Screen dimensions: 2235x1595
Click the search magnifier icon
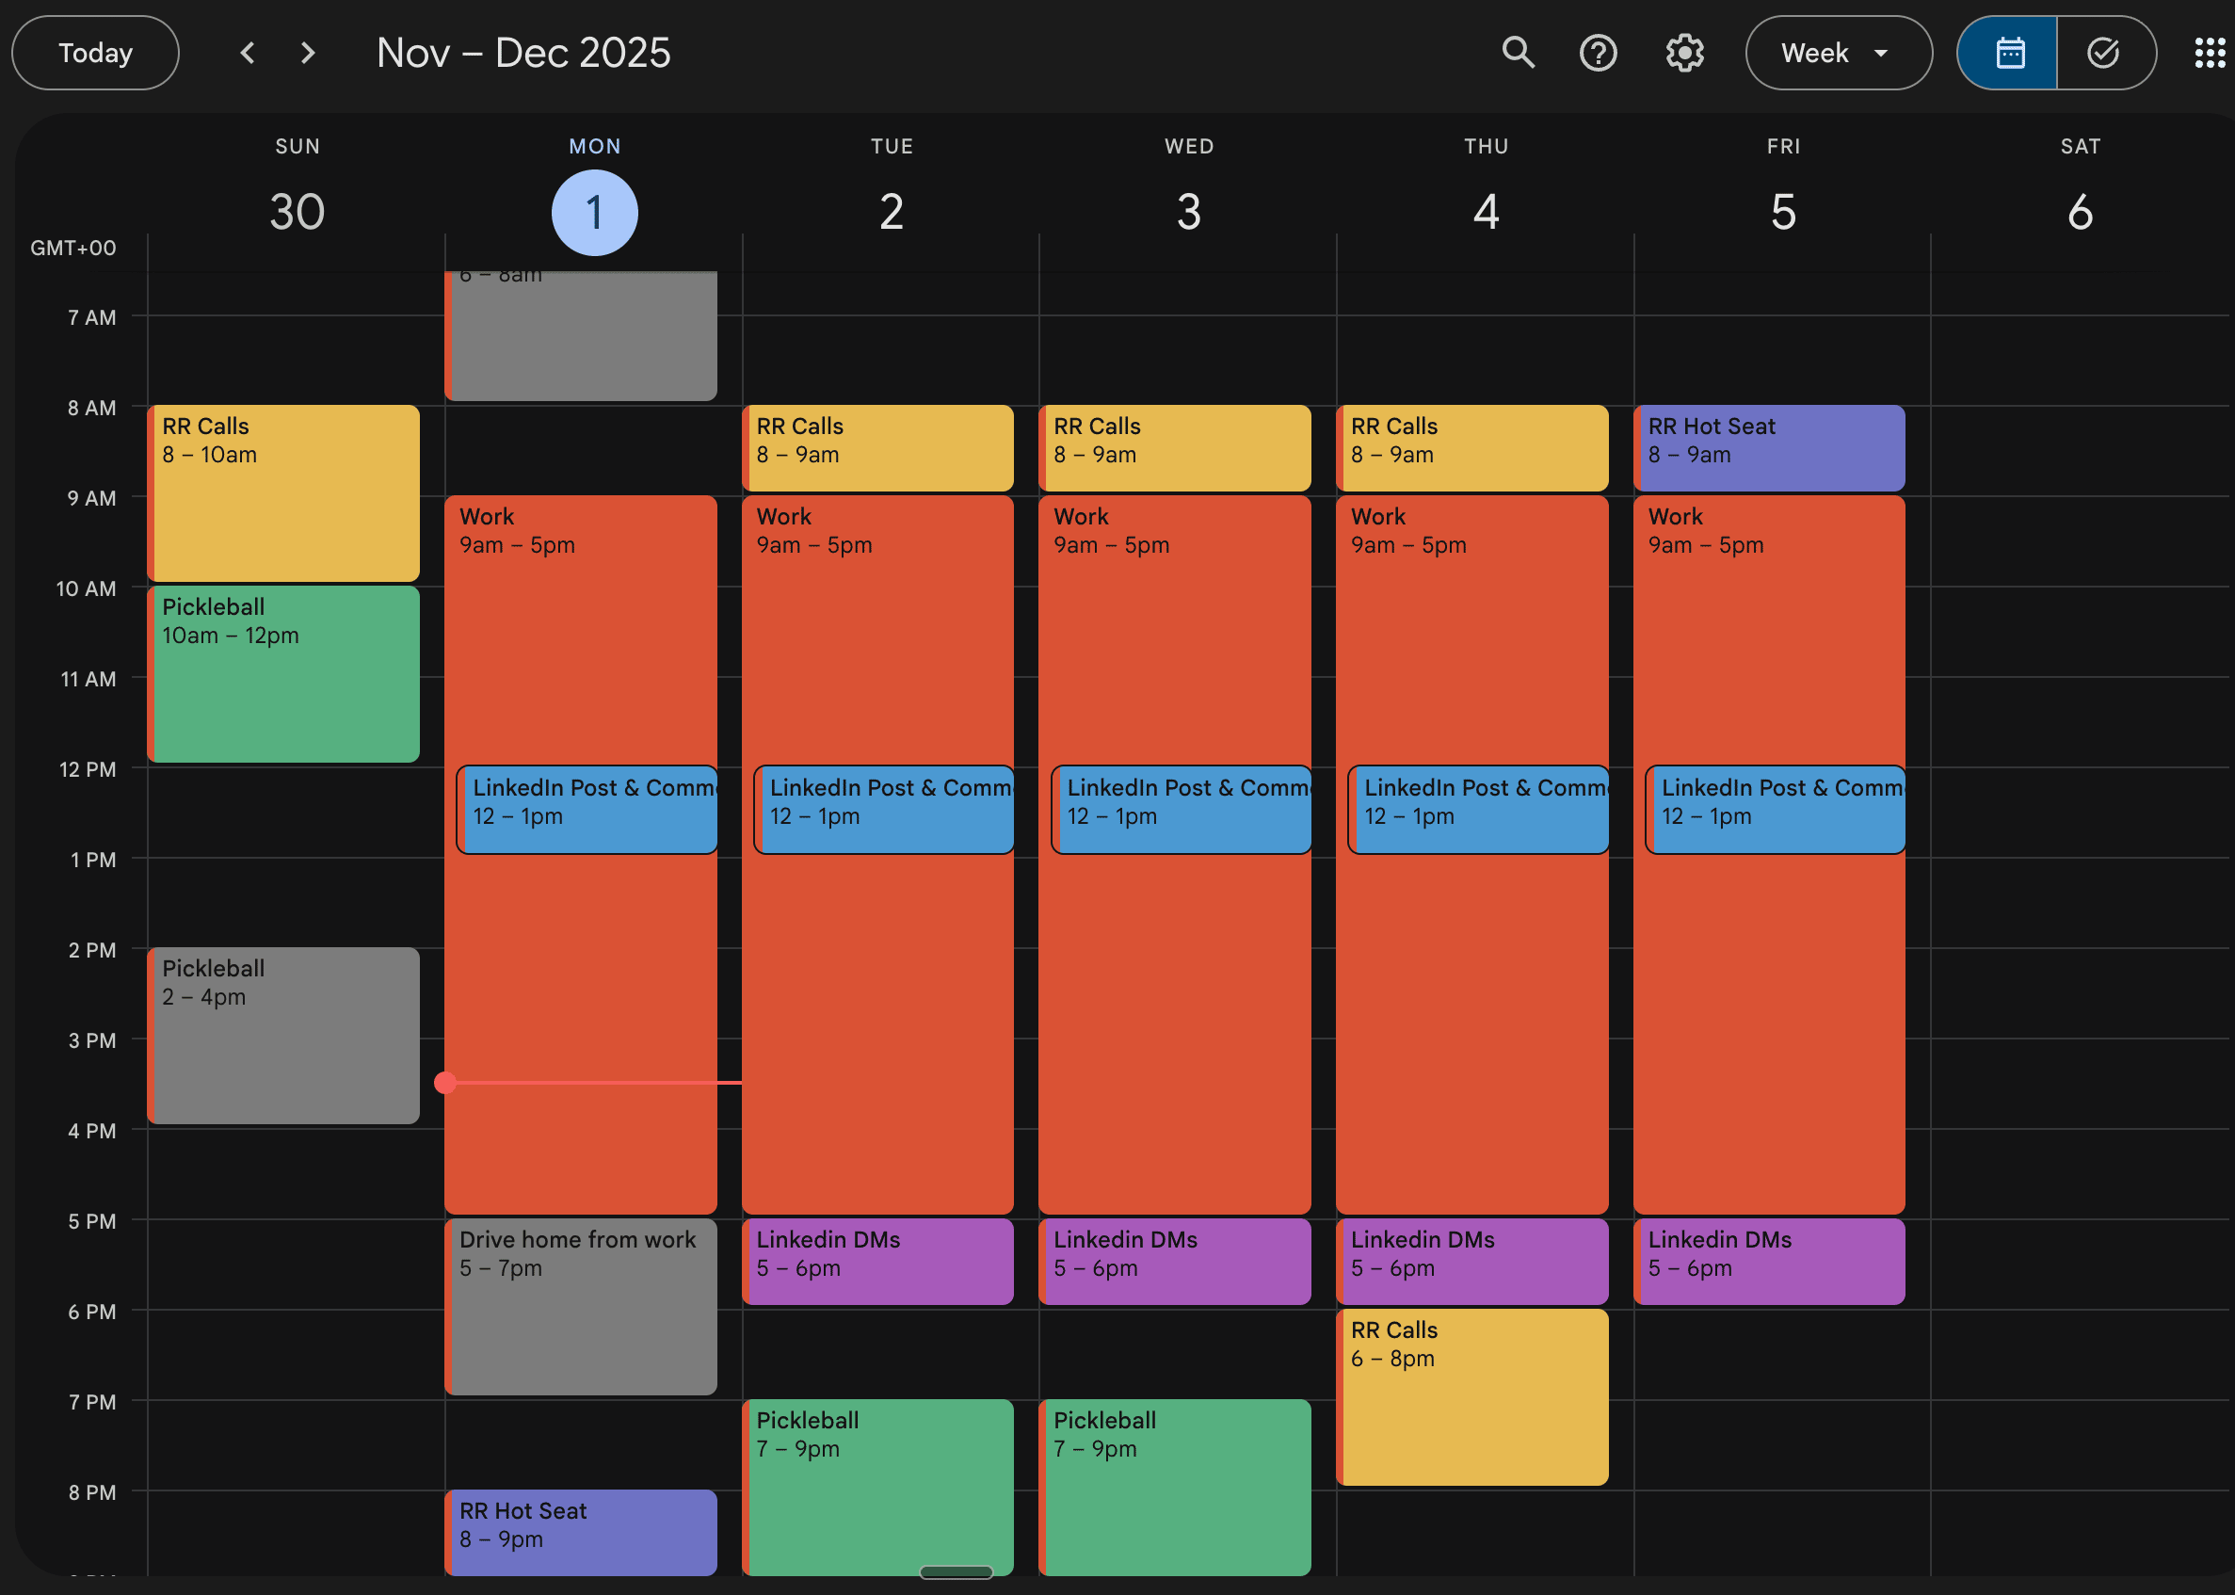1519,52
